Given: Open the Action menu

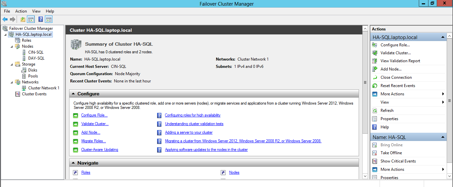Looking at the screenshot, I should pos(21,11).
